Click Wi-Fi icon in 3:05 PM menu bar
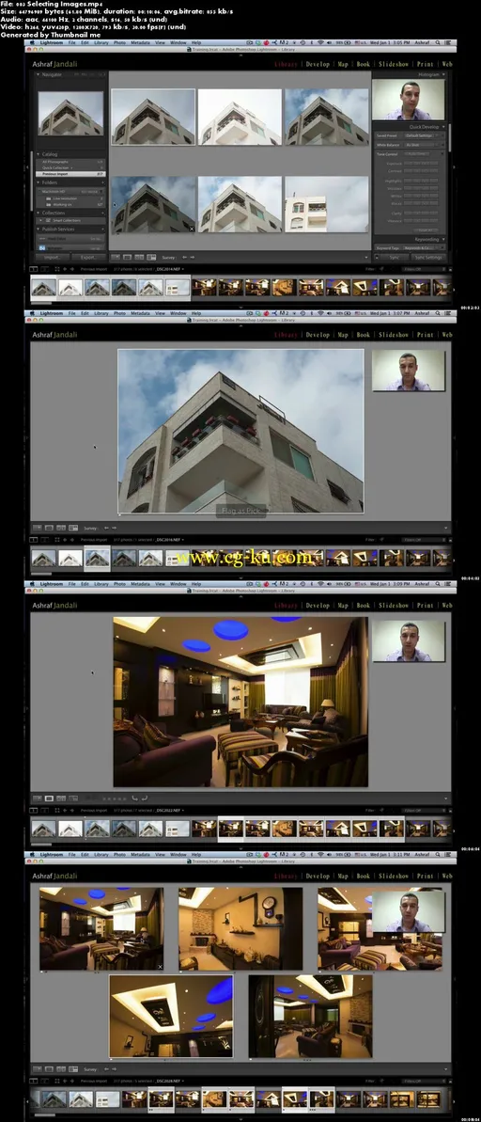 tap(320, 43)
